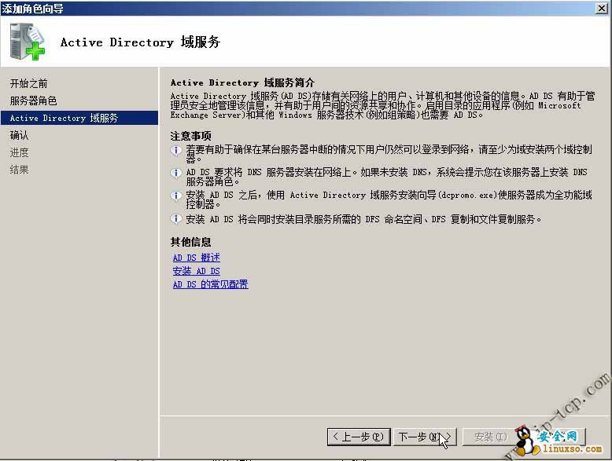Go back with 上一步(P) button
The image size is (612, 461).
tap(359, 437)
